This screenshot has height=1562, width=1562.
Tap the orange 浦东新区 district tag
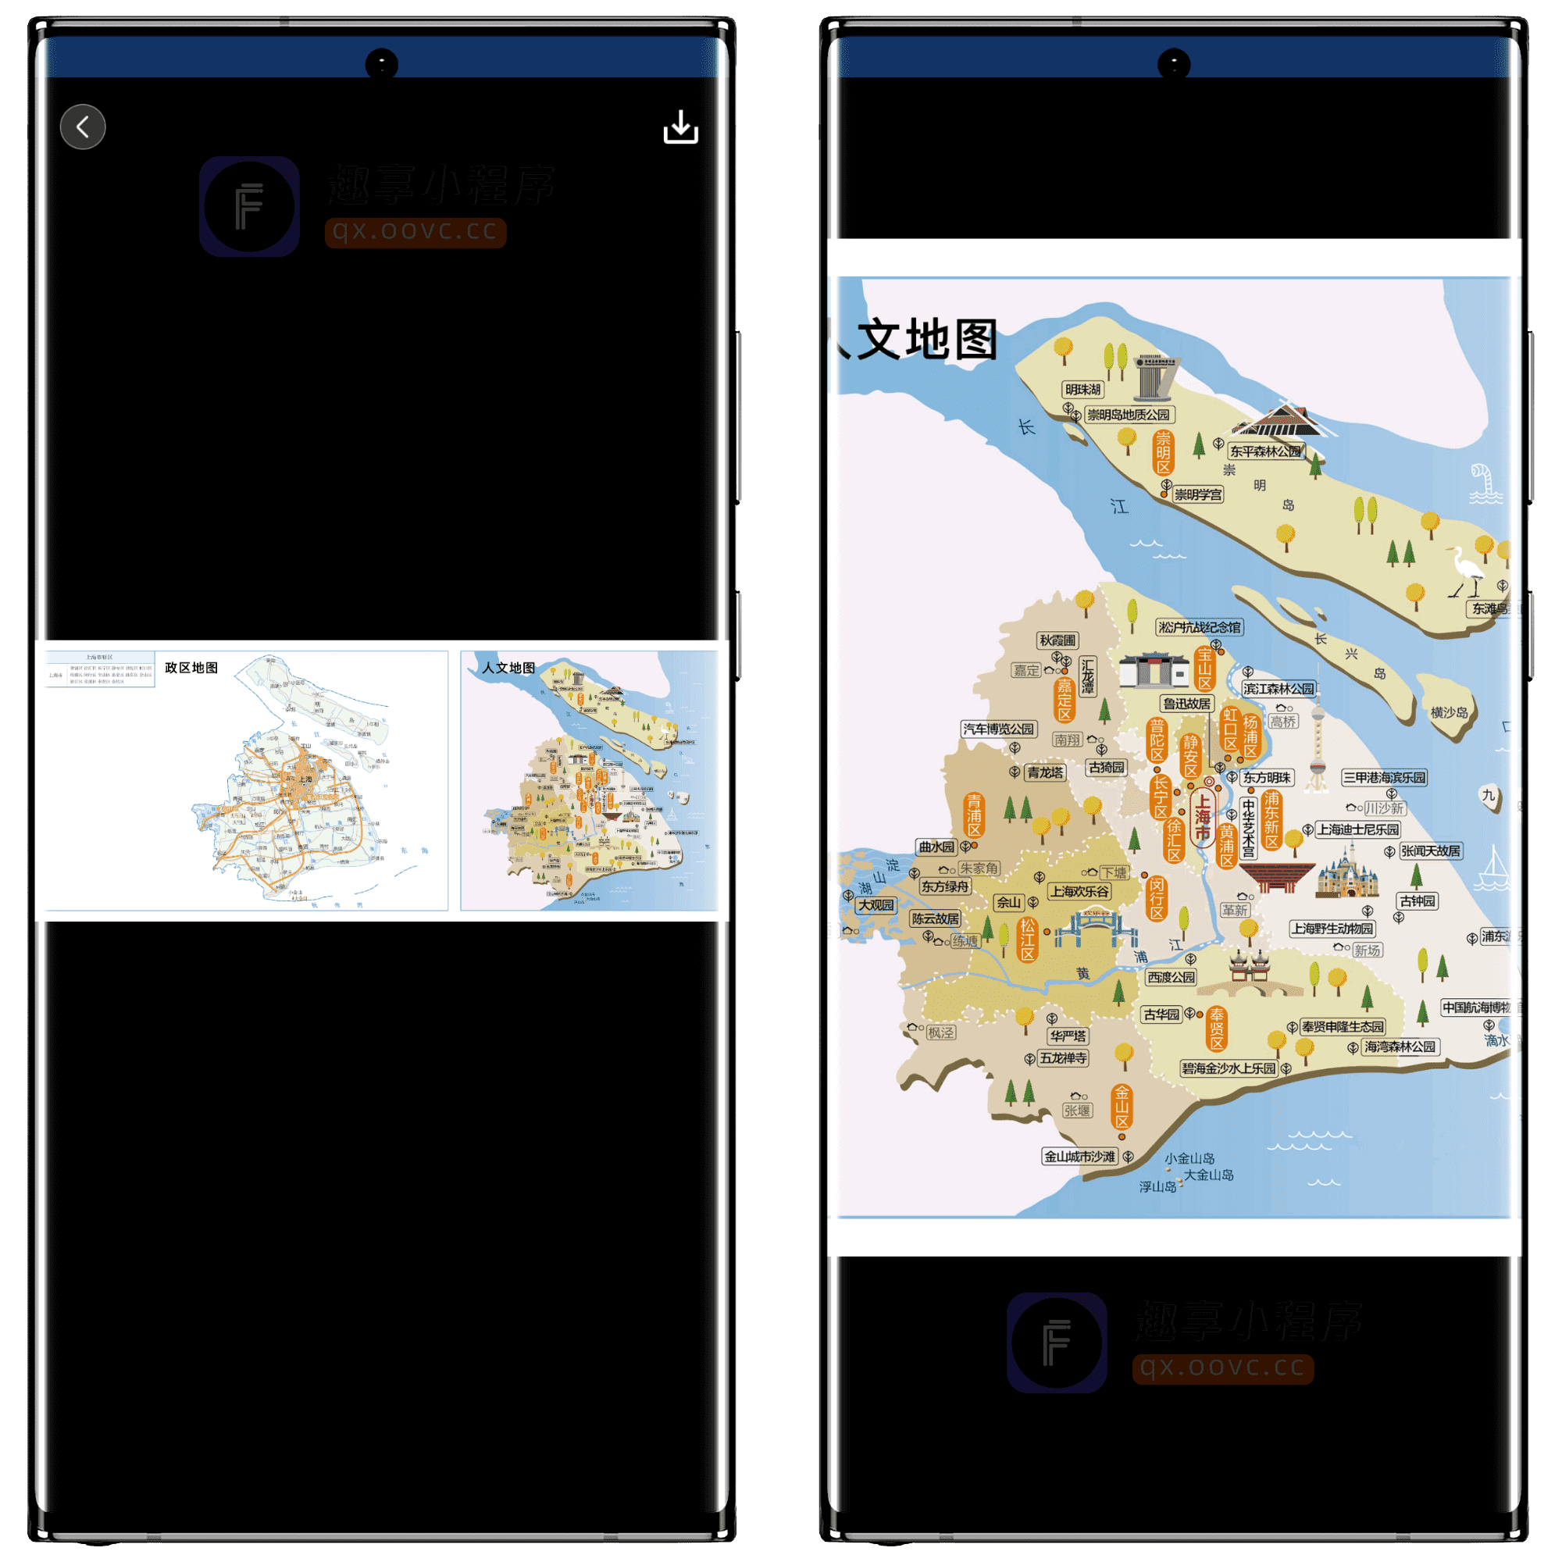(1271, 821)
